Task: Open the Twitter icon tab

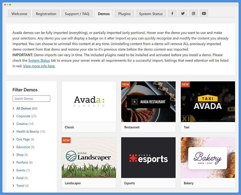Action: click(183, 14)
